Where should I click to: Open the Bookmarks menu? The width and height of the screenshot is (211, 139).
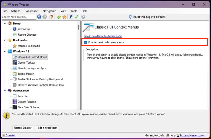click(31, 11)
